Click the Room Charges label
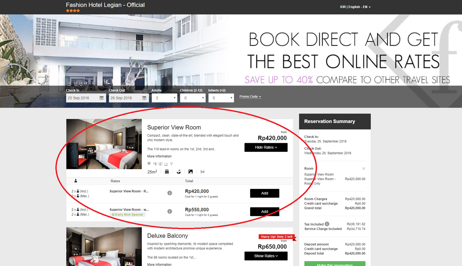This screenshot has height=266, width=462. point(316,199)
